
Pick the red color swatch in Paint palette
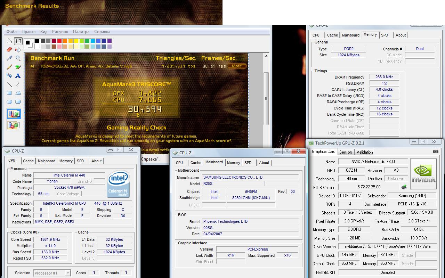(59, 41)
